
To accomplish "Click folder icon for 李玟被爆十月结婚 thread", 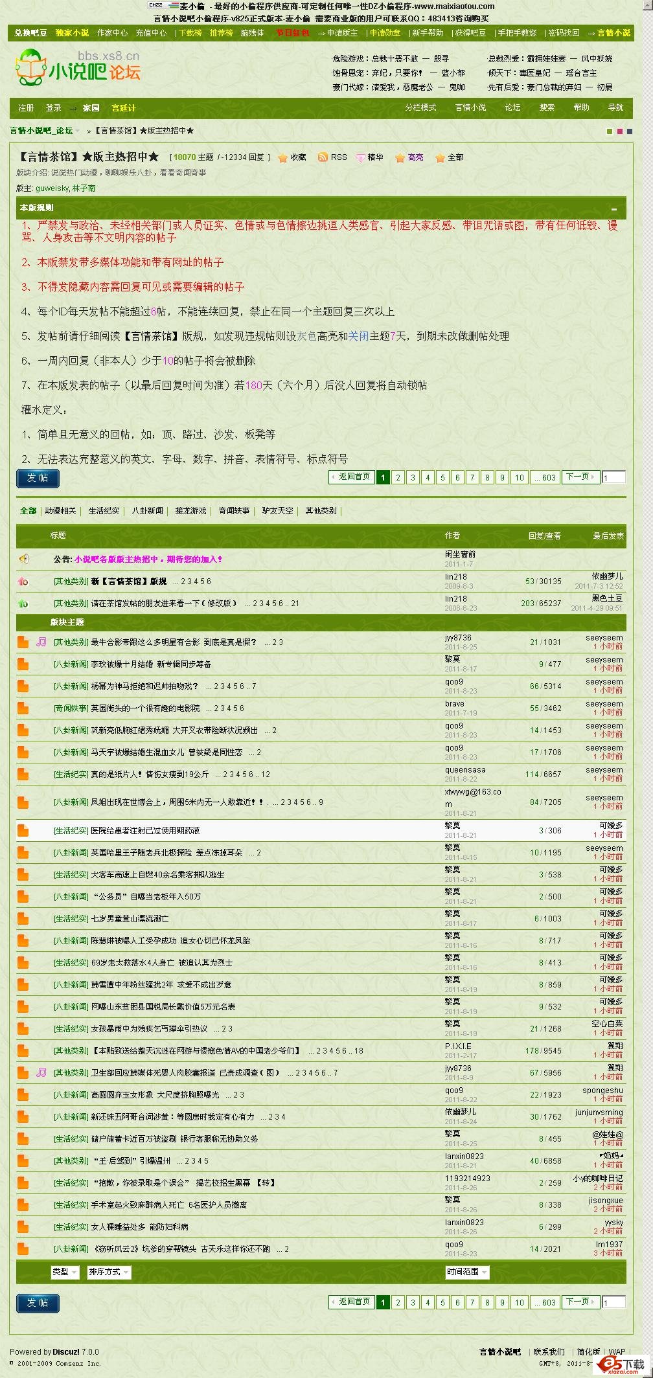I will pyautogui.click(x=23, y=664).
